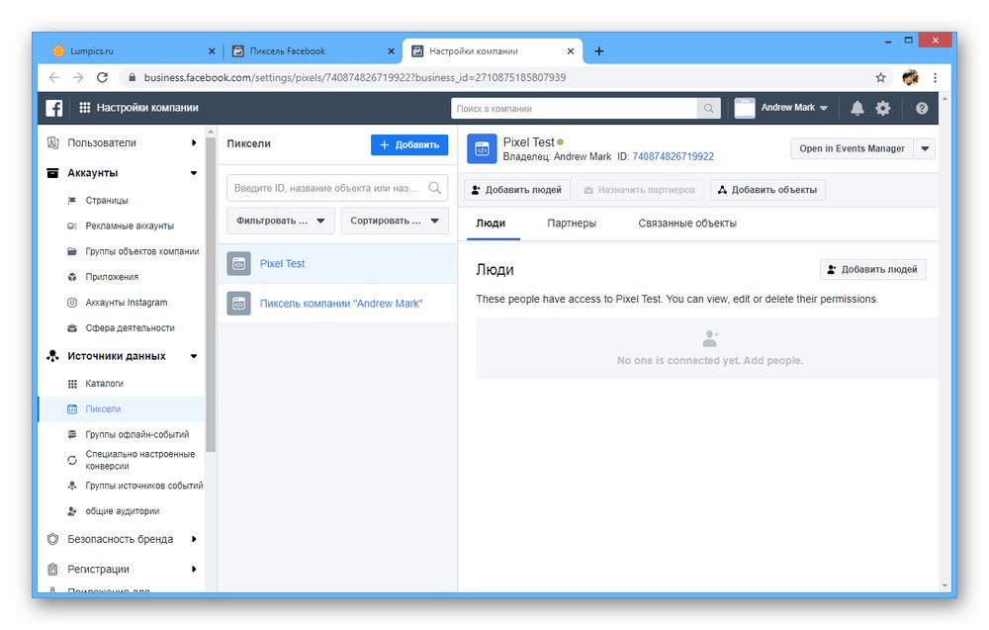This screenshot has width=989, height=630.
Task: Expand the Пользователи section
Action: click(x=194, y=143)
